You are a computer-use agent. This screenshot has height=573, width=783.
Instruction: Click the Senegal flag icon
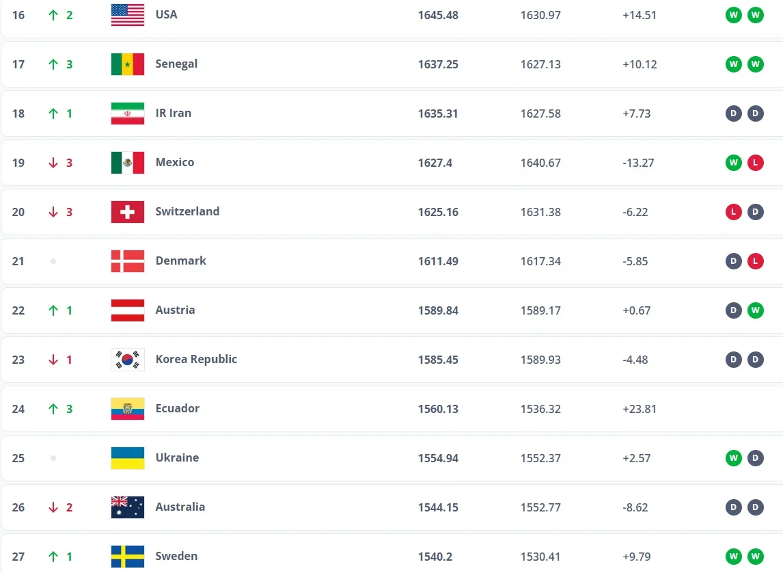pyautogui.click(x=128, y=64)
